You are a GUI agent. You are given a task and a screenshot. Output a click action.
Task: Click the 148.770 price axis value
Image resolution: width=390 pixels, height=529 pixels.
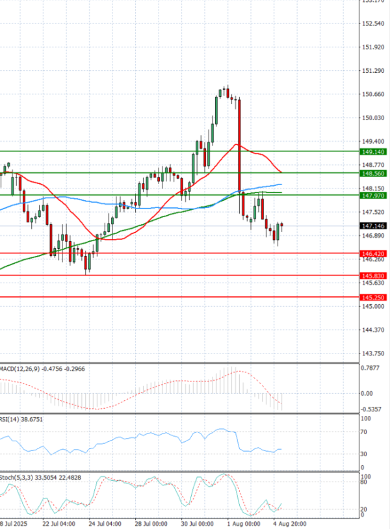[373, 165]
